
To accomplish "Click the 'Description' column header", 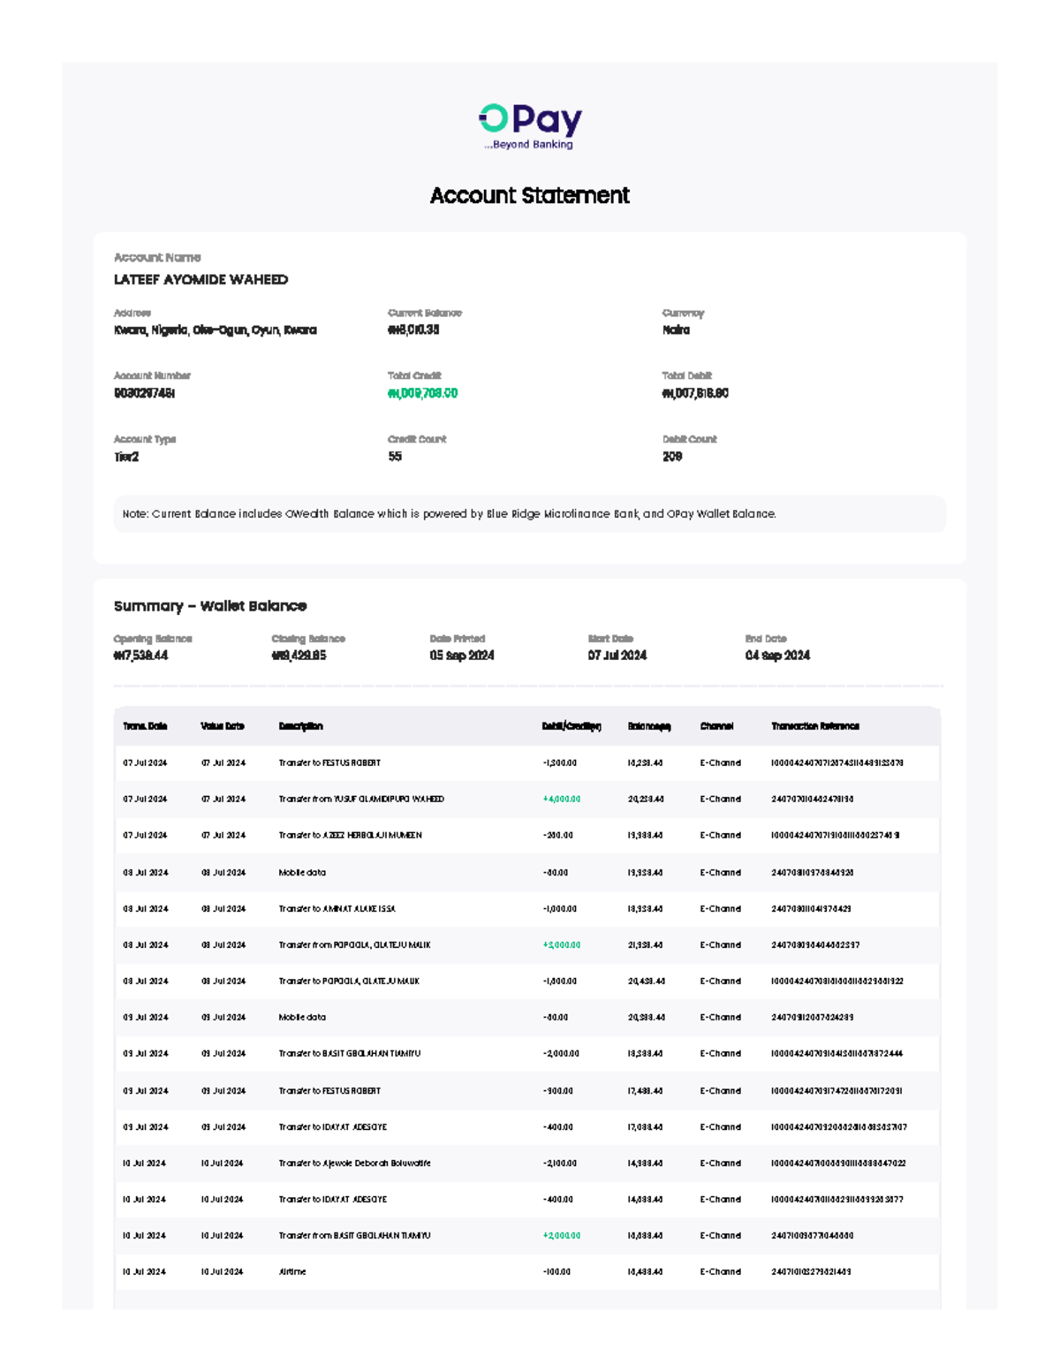I will tap(300, 726).
